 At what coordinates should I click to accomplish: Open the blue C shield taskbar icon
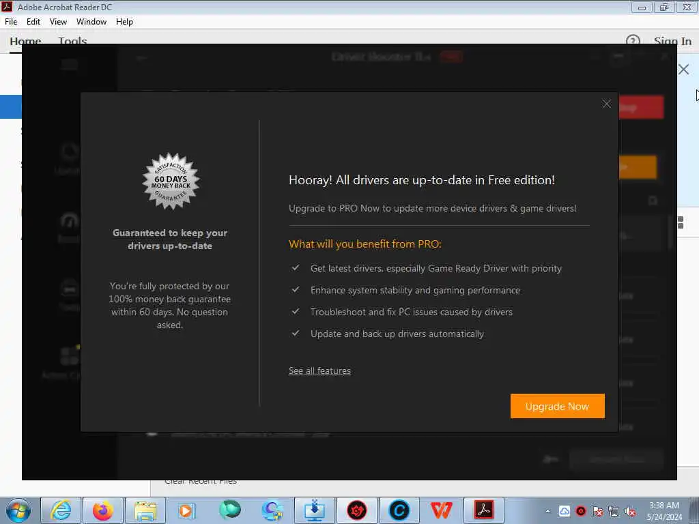tap(272, 510)
